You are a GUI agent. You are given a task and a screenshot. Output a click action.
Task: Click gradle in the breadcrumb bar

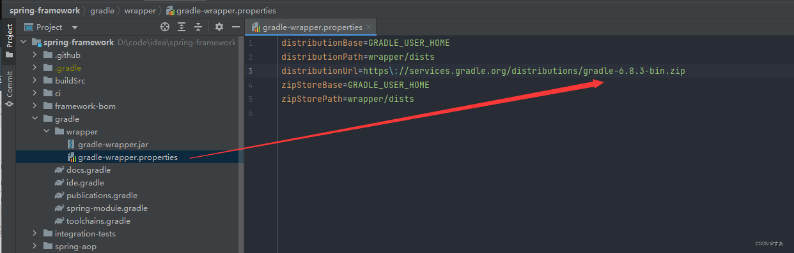pos(102,10)
